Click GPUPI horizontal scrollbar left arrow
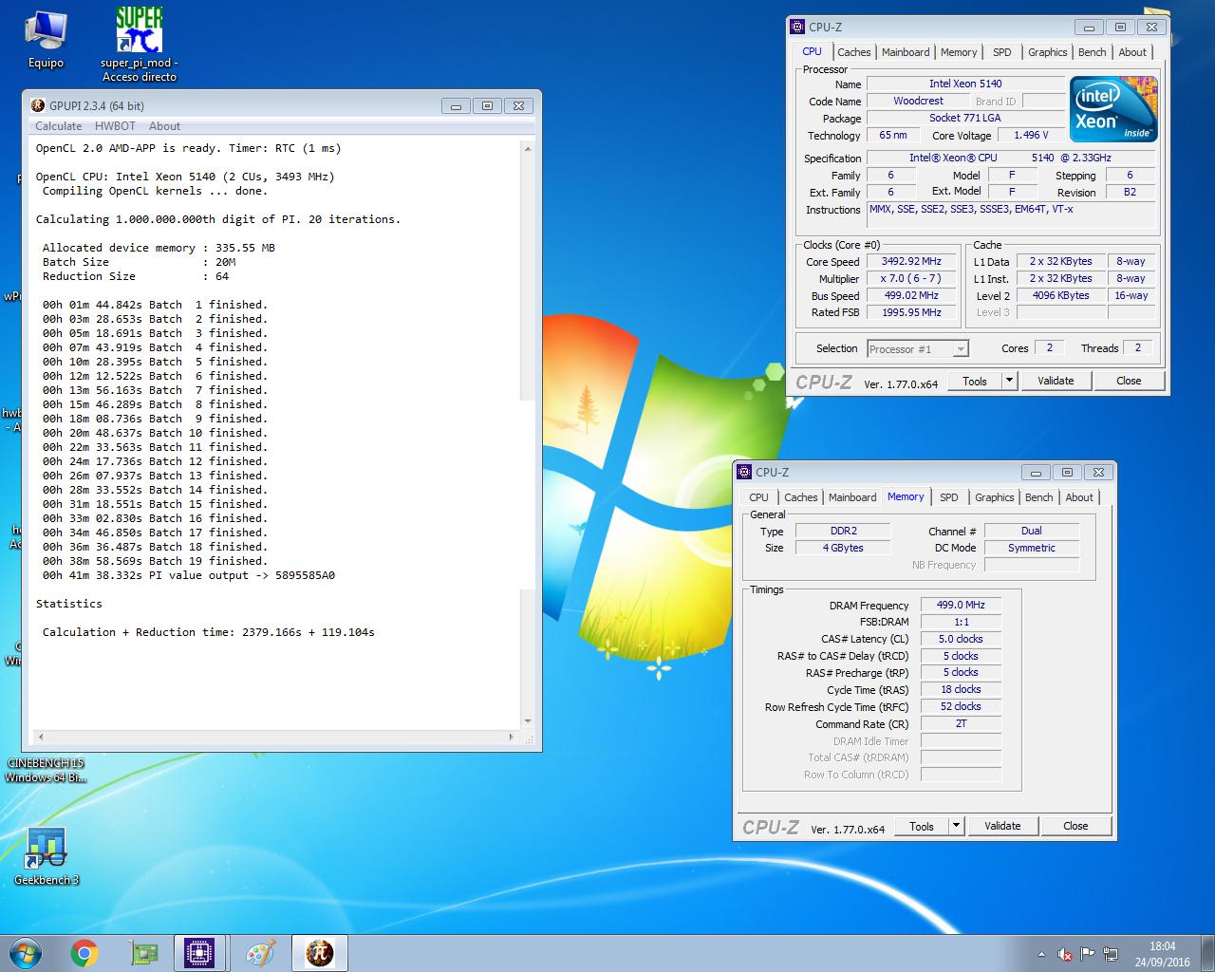The image size is (1215, 972). [x=40, y=737]
